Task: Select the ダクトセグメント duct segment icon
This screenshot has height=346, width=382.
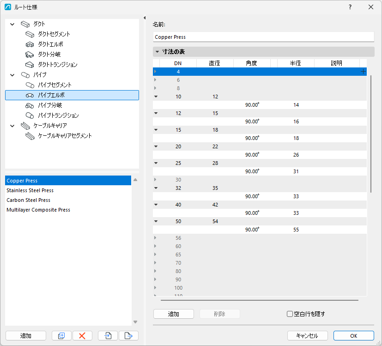Action: pyautogui.click(x=30, y=34)
